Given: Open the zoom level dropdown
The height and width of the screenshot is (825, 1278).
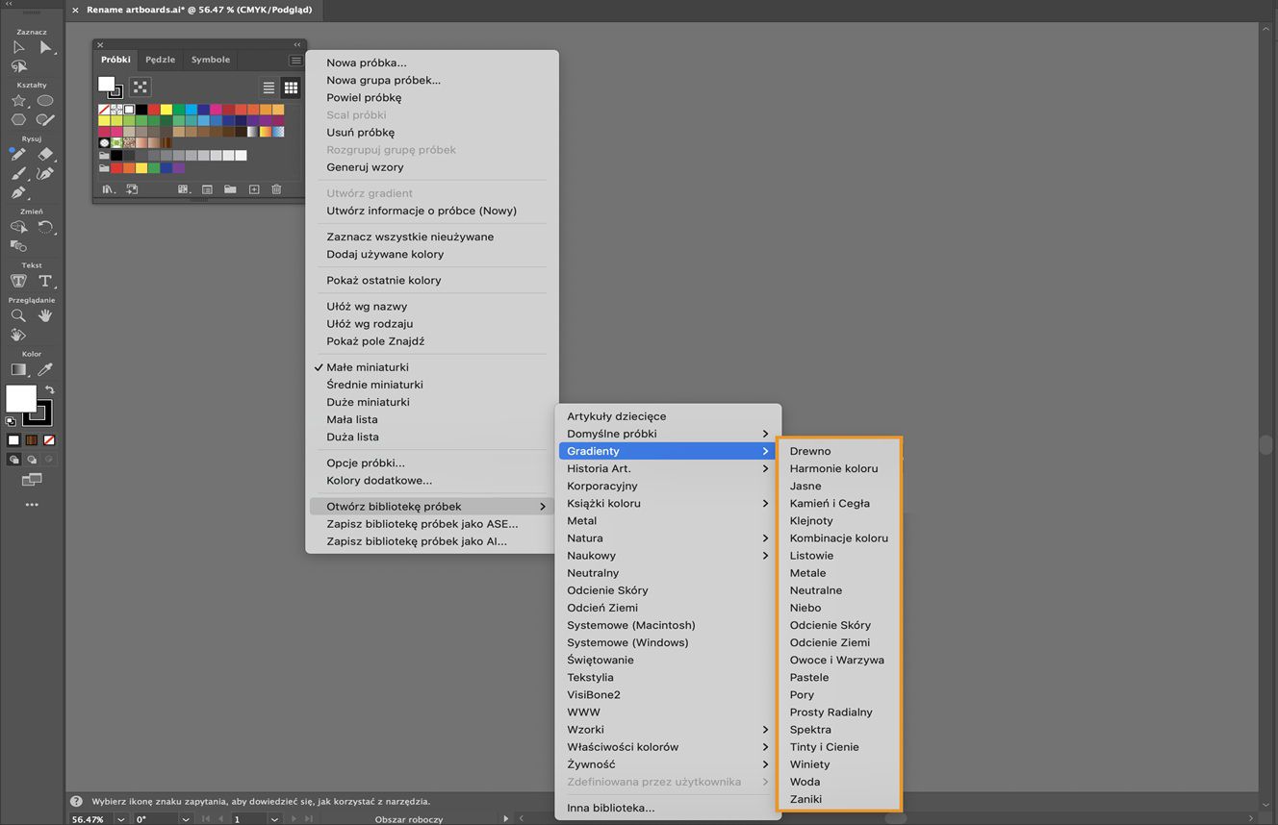Looking at the screenshot, I should click(x=121, y=819).
